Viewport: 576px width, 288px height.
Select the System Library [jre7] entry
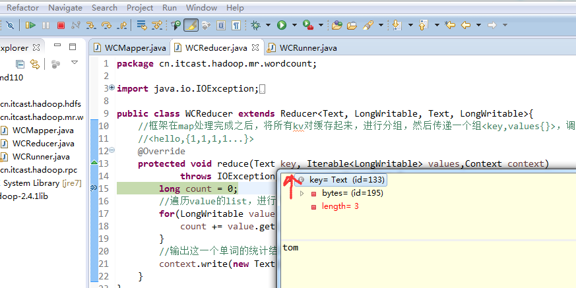(41, 183)
